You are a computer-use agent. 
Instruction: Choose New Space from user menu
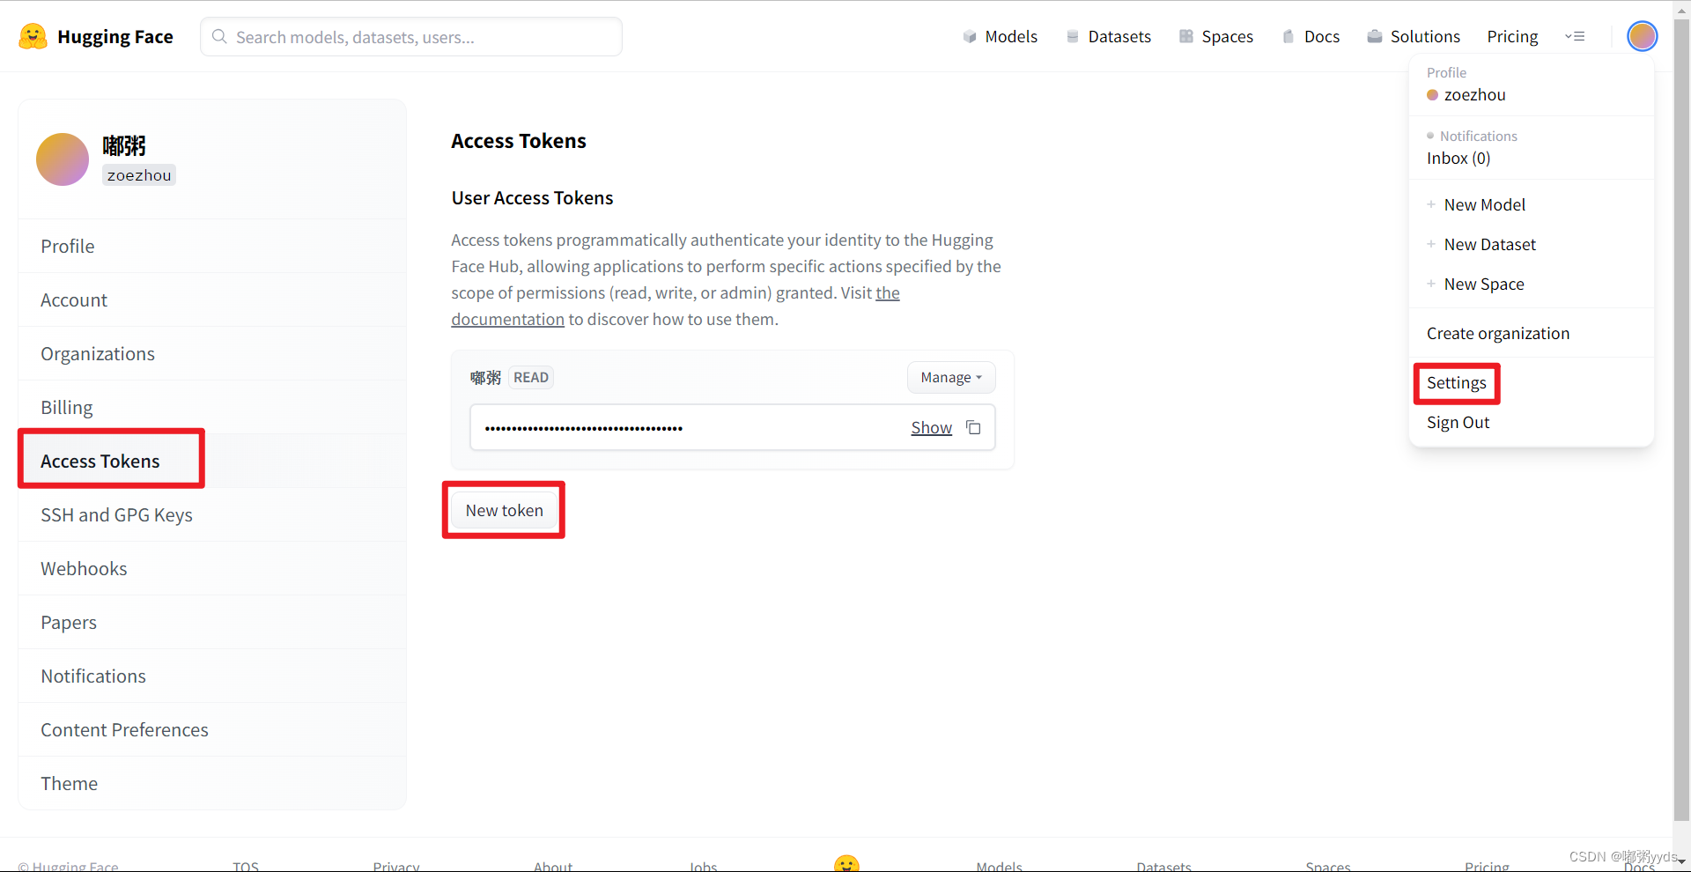pos(1483,284)
